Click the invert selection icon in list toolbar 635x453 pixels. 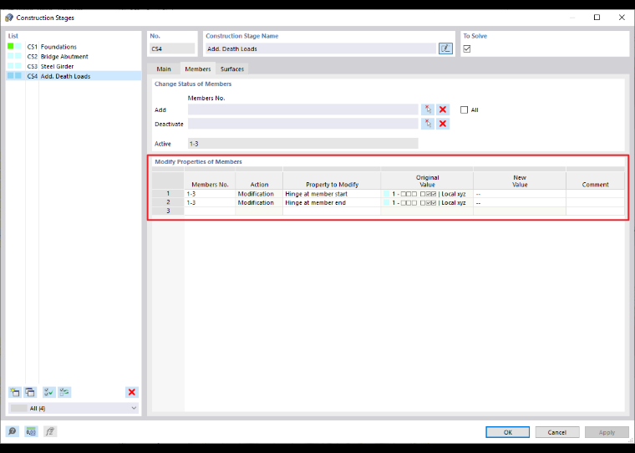[x=64, y=392]
